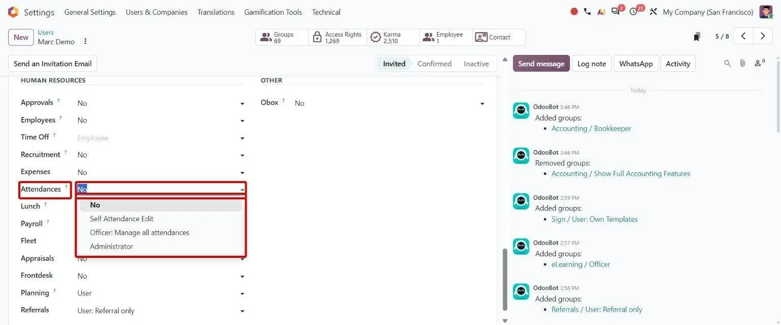
Task: Click the user avatar in top bar
Action: [766, 12]
